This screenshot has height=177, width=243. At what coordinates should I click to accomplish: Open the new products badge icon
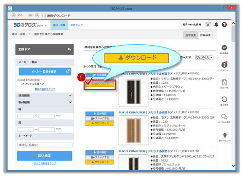224,48
